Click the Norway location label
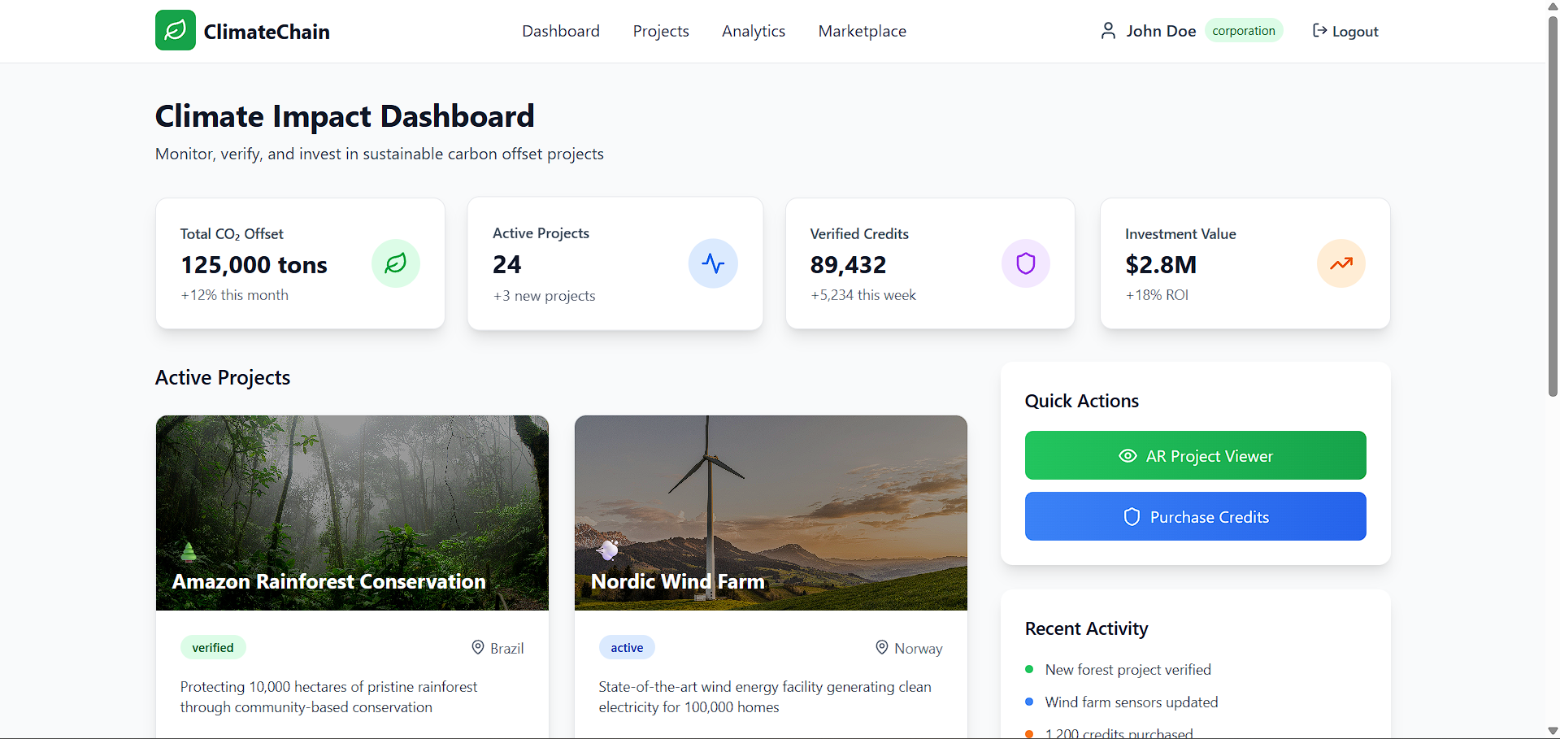The image size is (1560, 739). [919, 648]
